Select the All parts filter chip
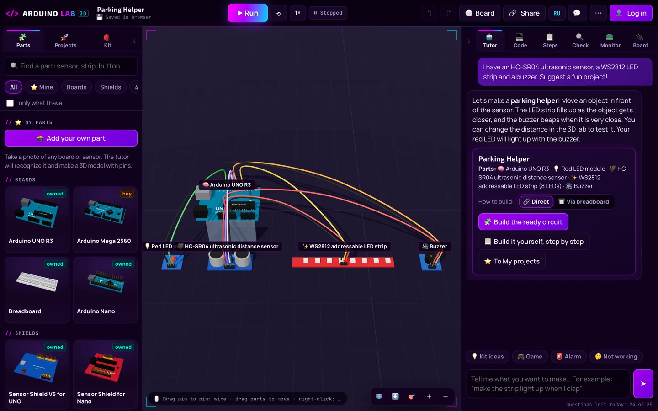The width and height of the screenshot is (658, 411). click(14, 87)
